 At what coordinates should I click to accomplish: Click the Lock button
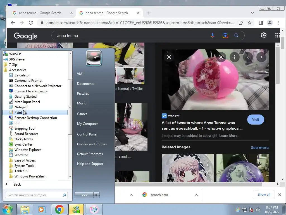[84, 195]
